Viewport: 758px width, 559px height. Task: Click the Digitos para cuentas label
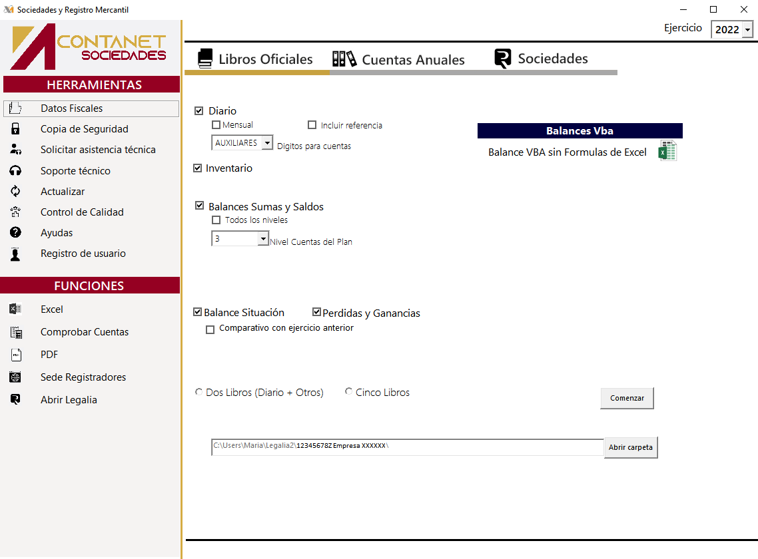[x=314, y=146]
